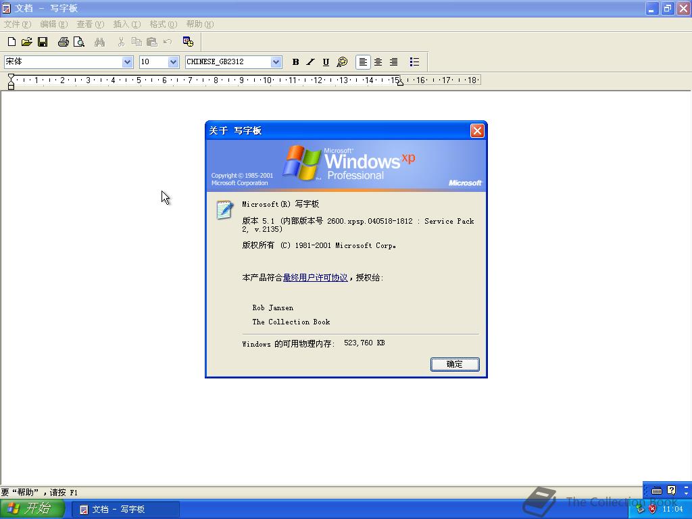The width and height of the screenshot is (692, 519).
Task: Click the 523,760 KB memory value
Action: 364,343
